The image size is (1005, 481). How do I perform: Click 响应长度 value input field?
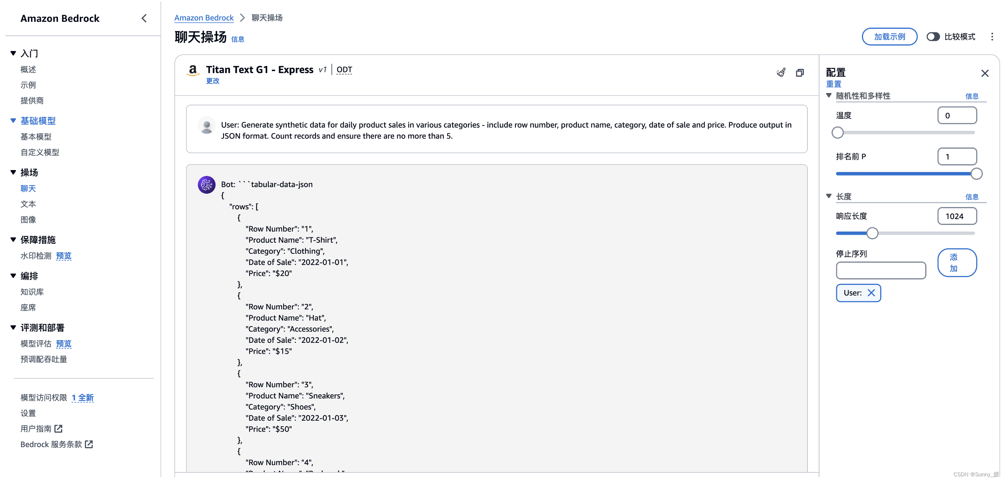click(x=957, y=216)
